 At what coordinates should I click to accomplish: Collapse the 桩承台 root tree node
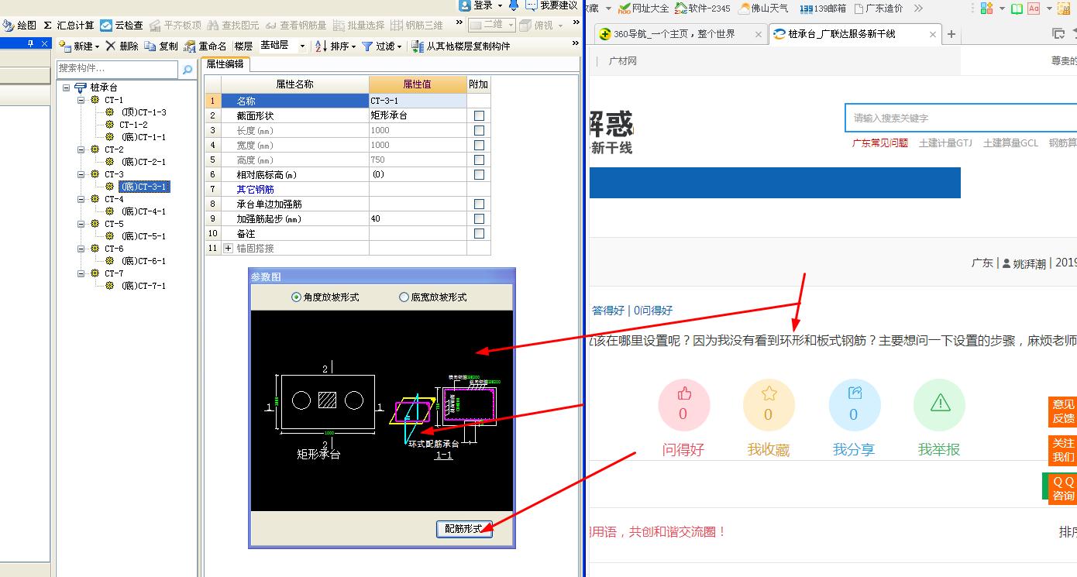[x=67, y=88]
